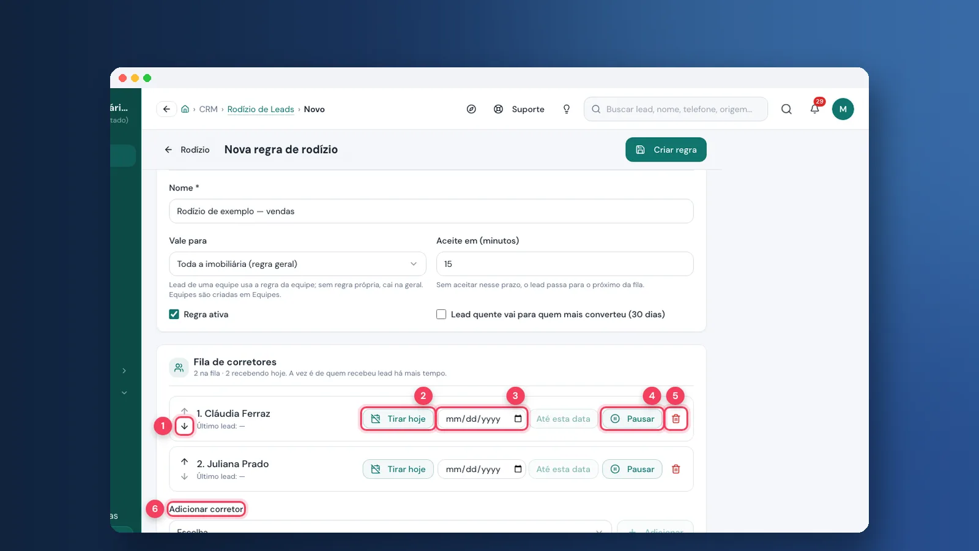Open calendar picker in Cláudia Ferraz date field
979x551 pixels.
pos(518,419)
